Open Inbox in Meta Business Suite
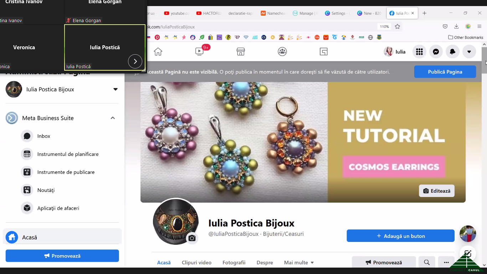The height and width of the screenshot is (274, 487). pos(43,136)
